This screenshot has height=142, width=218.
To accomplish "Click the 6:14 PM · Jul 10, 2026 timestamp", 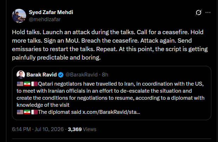I will 38,129.
